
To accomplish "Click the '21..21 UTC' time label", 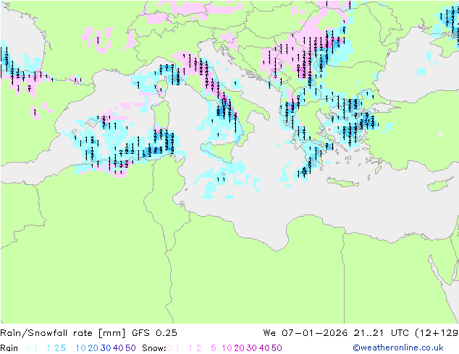I will click(x=382, y=333).
